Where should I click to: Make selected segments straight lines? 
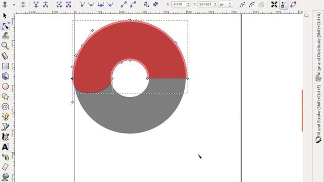(124, 5)
